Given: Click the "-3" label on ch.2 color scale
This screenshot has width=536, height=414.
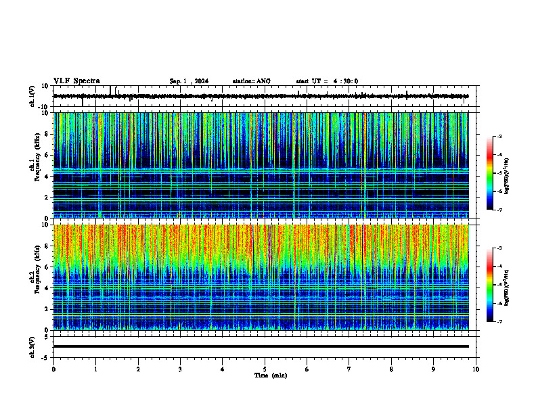Looking at the screenshot, I should 499,248.
